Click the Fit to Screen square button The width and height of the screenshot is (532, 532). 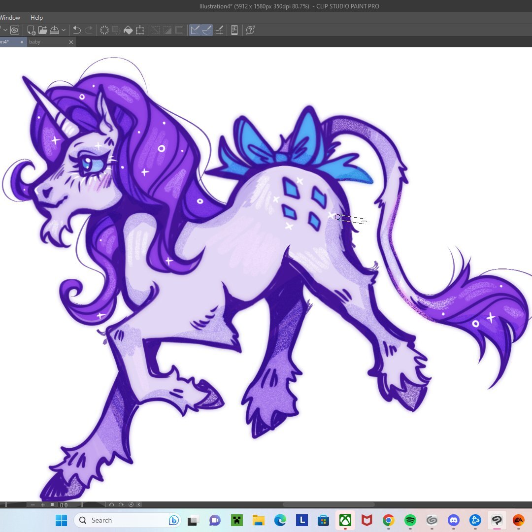(x=52, y=505)
